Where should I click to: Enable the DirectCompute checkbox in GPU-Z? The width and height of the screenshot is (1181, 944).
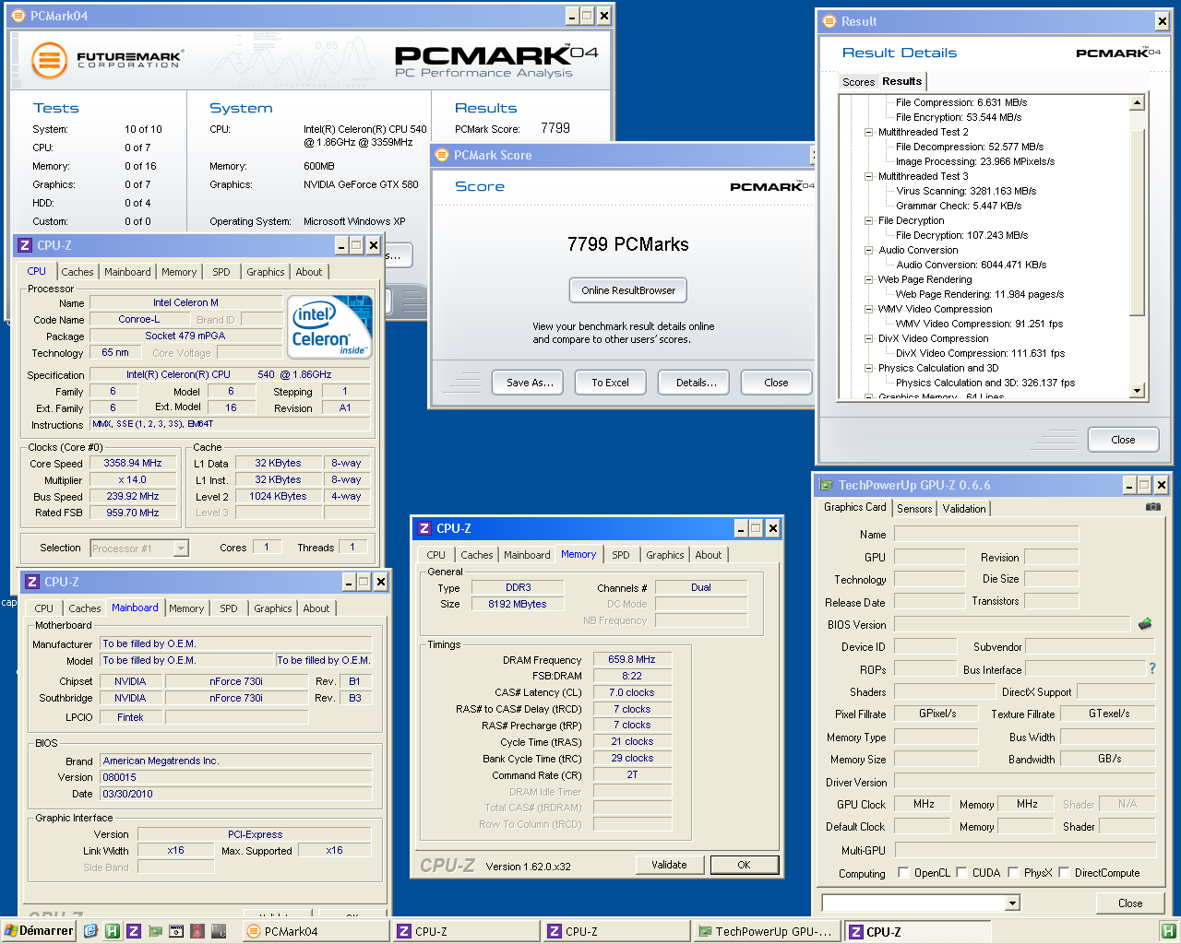tap(1064, 872)
